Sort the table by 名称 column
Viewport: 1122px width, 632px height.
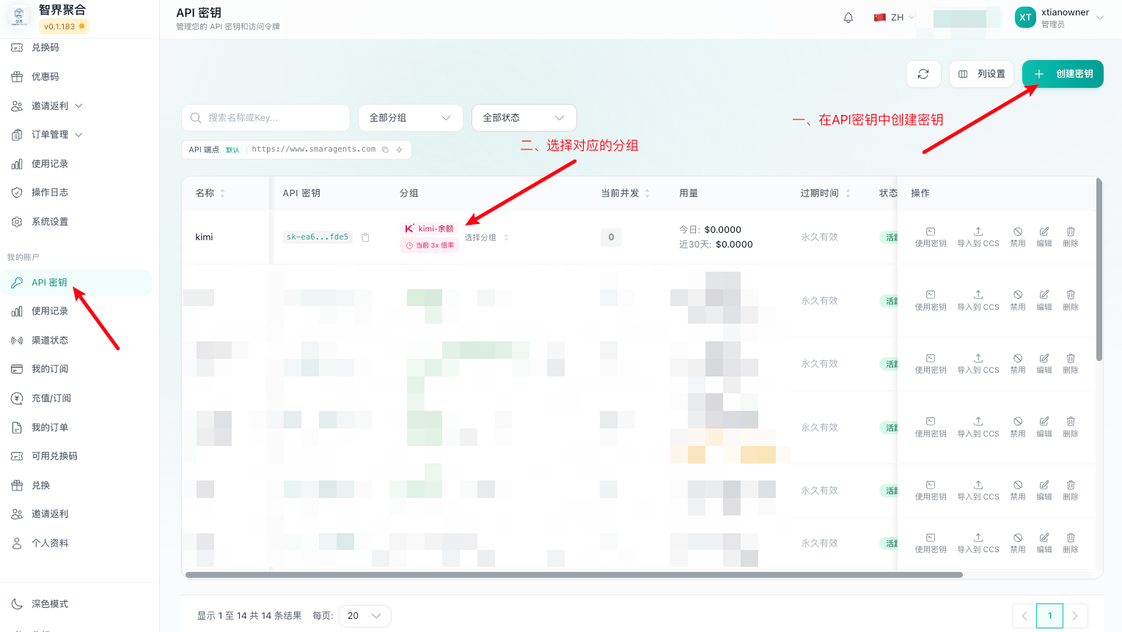(222, 193)
